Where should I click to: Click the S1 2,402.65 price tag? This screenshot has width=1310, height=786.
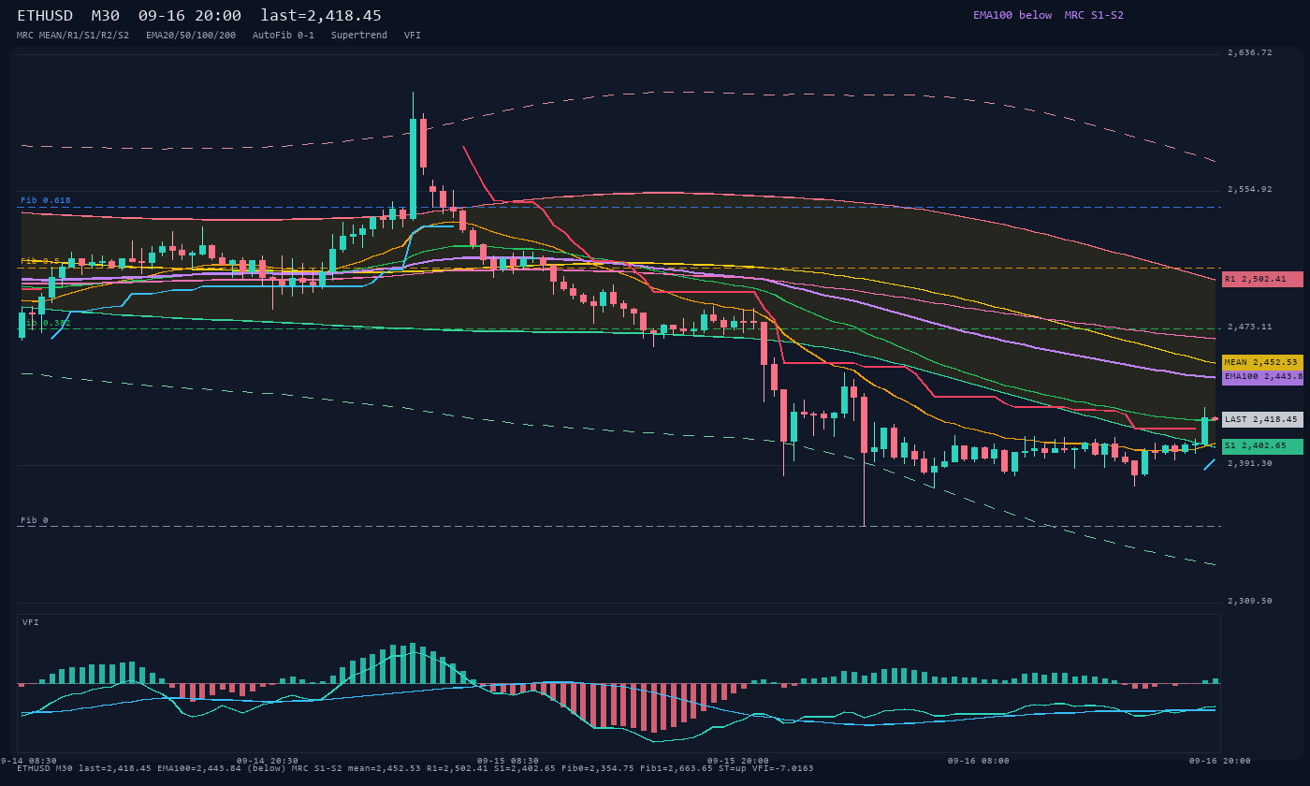tap(1262, 446)
